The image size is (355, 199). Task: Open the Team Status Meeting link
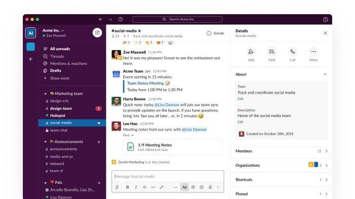[x=146, y=83]
